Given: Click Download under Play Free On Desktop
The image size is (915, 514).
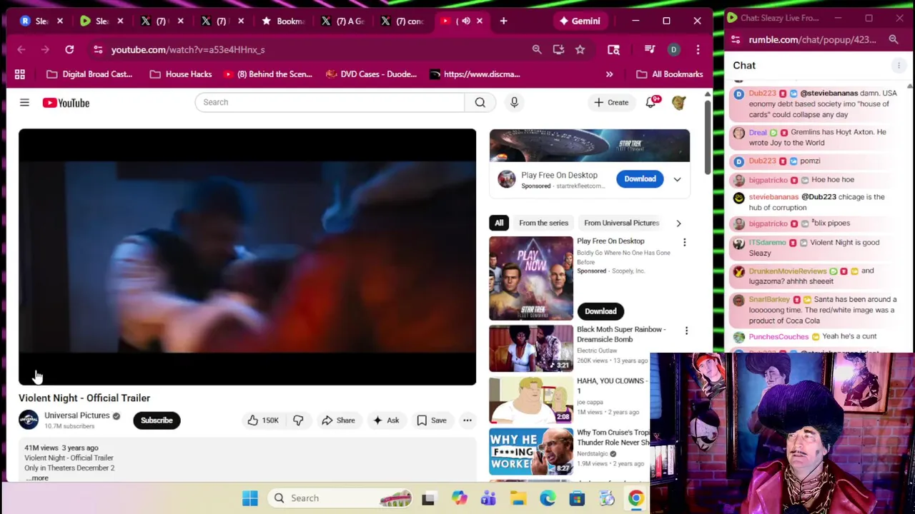Looking at the screenshot, I should click(600, 311).
